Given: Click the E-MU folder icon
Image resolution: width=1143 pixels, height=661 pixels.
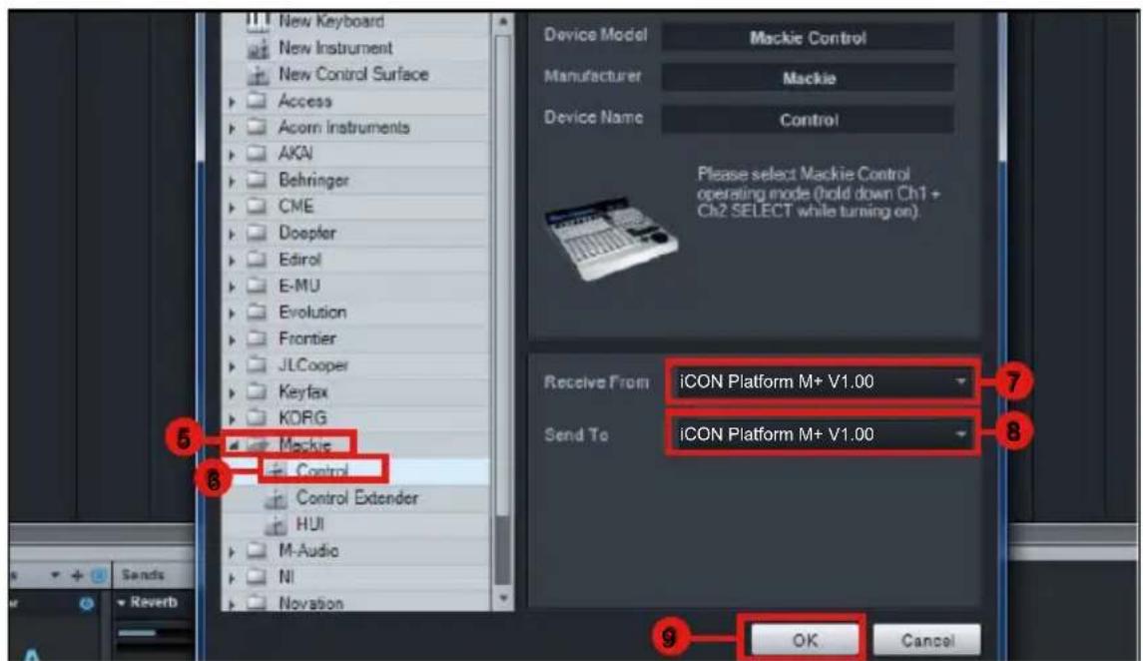Looking at the screenshot, I should tap(257, 286).
